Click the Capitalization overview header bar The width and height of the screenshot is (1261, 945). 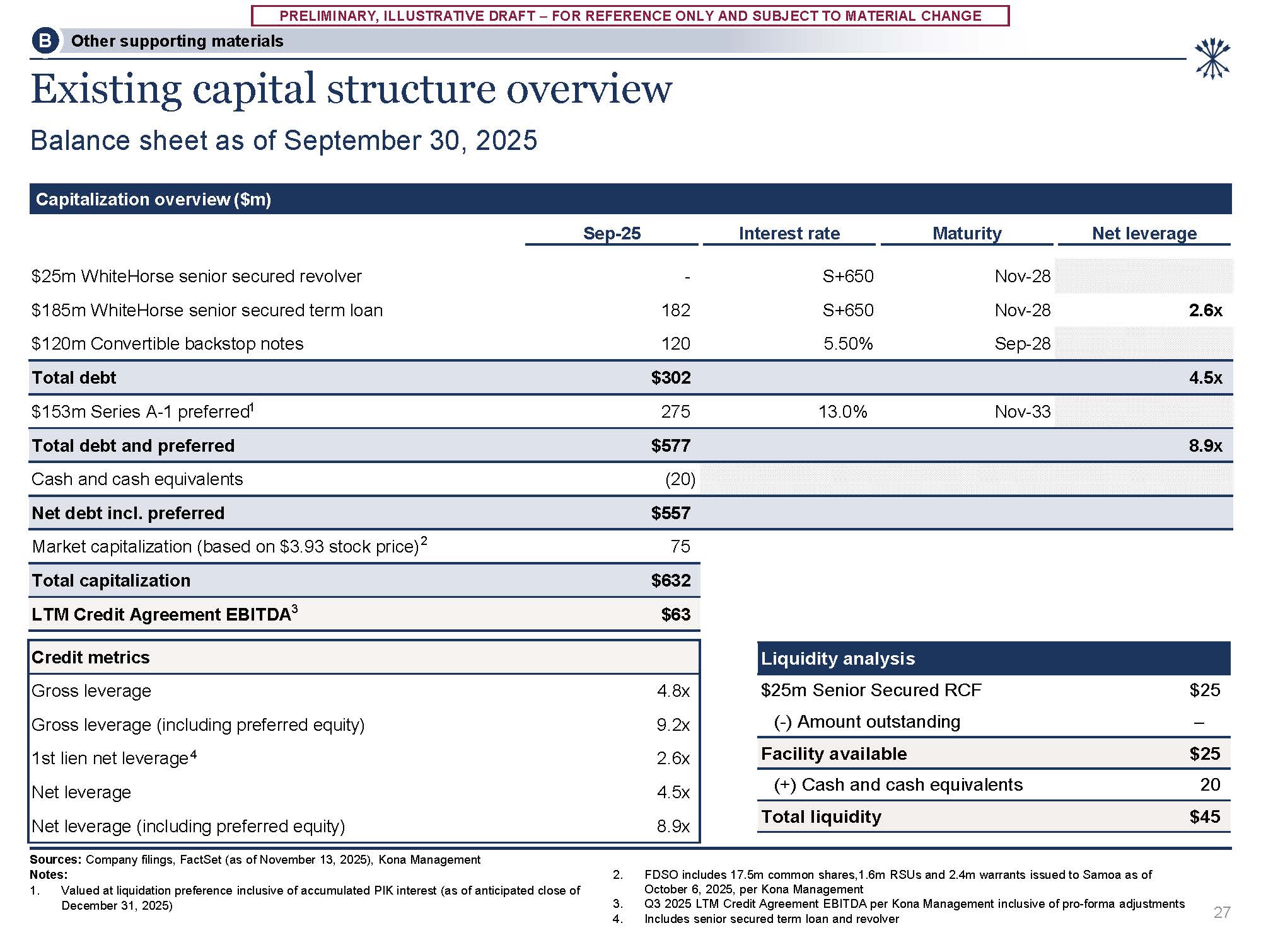click(x=153, y=200)
